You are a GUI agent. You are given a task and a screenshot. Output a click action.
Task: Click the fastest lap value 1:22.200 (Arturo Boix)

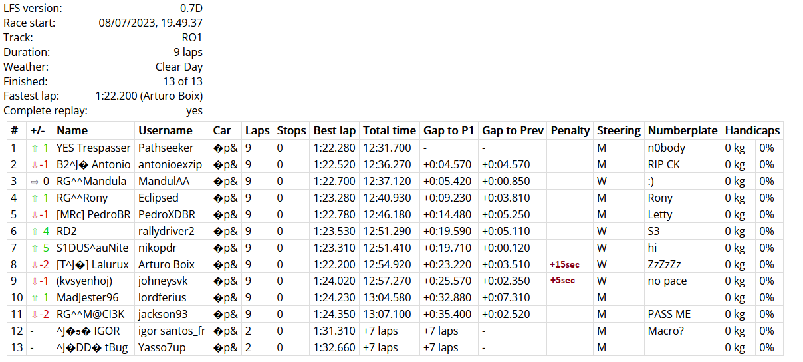coord(149,96)
